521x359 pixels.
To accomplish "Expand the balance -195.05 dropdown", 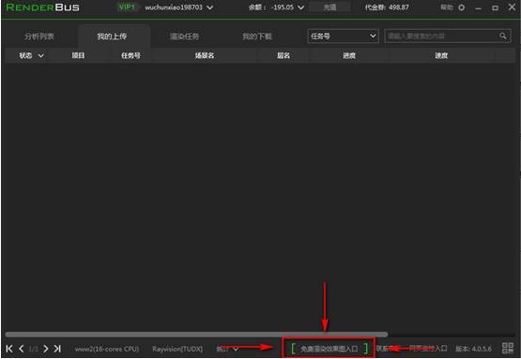I will (x=300, y=7).
